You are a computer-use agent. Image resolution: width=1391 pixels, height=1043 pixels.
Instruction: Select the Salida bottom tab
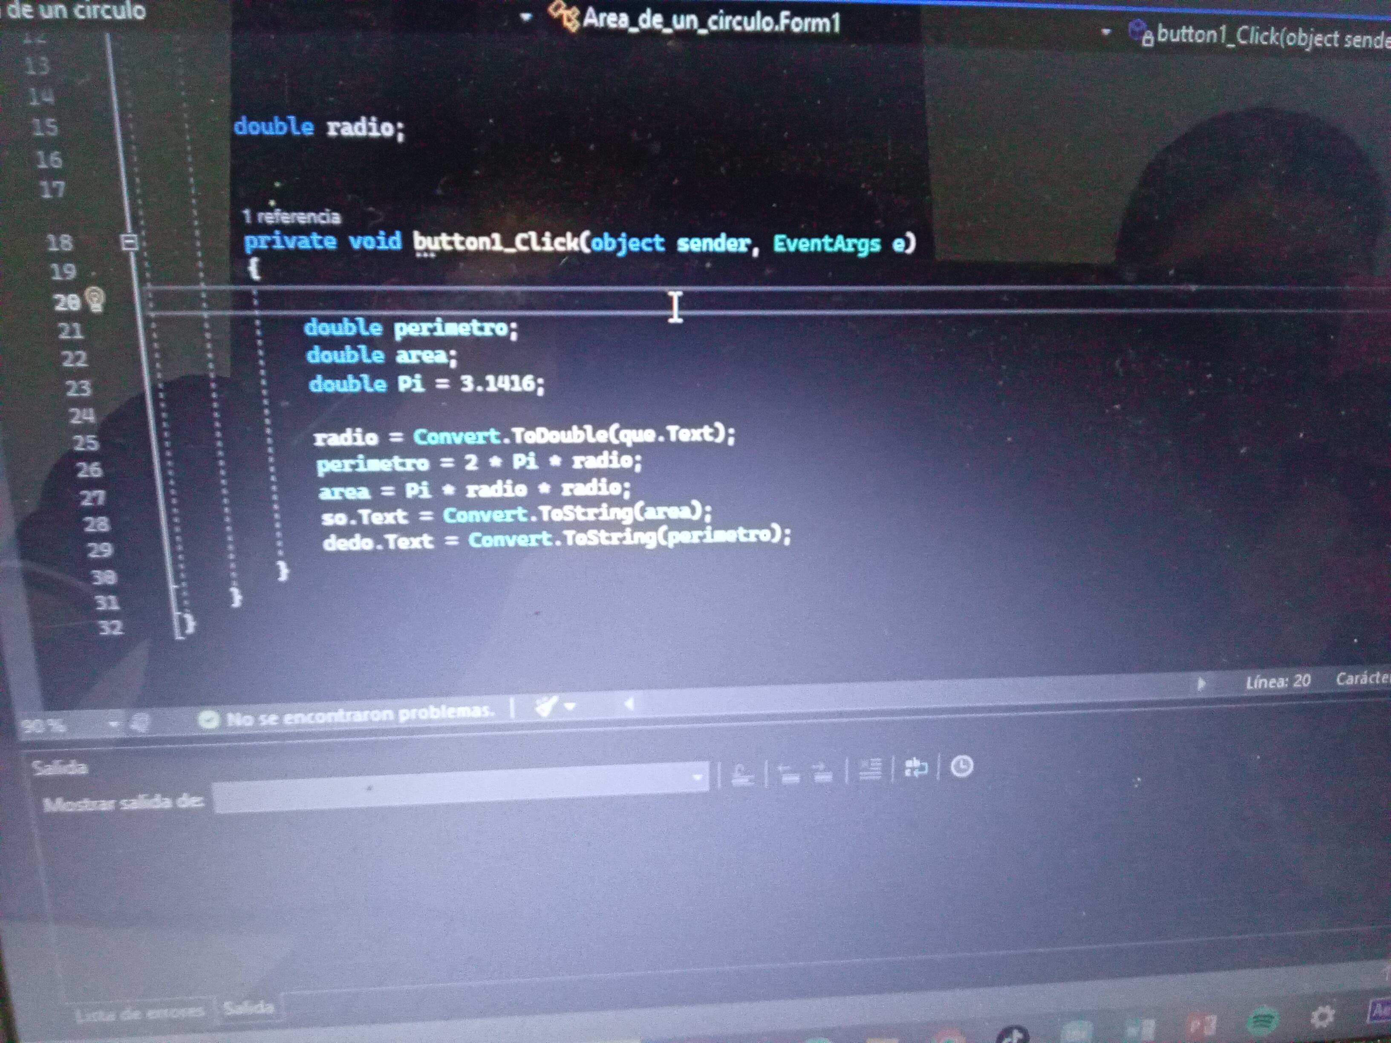249,1008
